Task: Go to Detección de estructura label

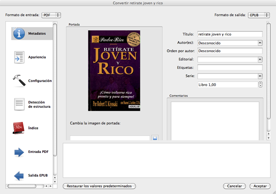Action: [39, 104]
